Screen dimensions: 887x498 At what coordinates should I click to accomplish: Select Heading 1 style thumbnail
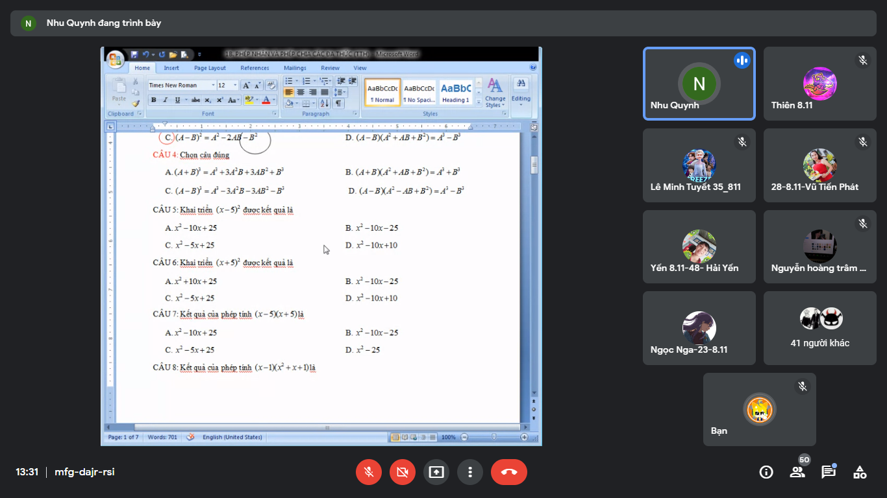coord(455,92)
